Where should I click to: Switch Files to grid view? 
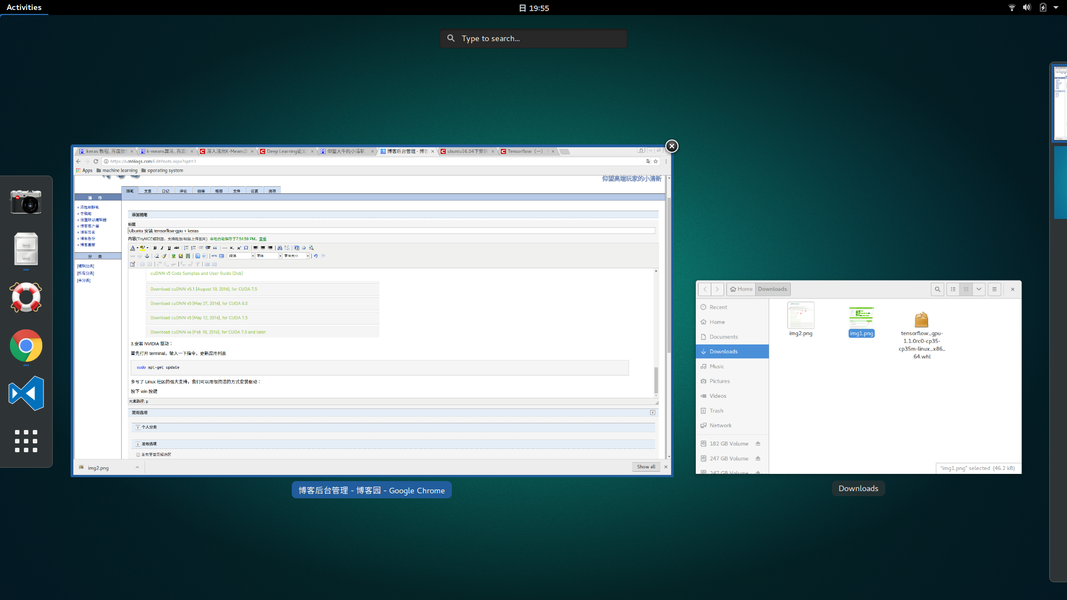click(x=966, y=289)
